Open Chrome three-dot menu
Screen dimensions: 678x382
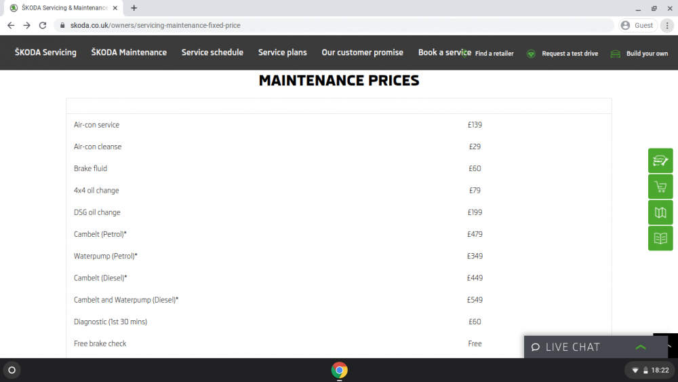(x=667, y=26)
